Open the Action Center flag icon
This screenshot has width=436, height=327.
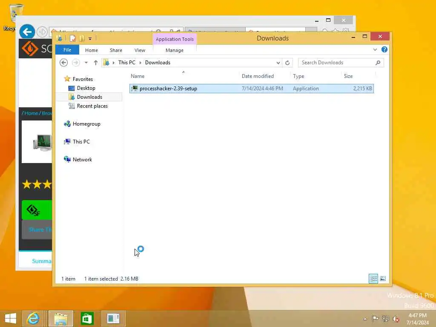click(375, 318)
